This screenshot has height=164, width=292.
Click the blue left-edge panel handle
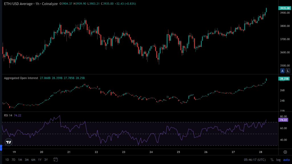click(x=1, y=147)
